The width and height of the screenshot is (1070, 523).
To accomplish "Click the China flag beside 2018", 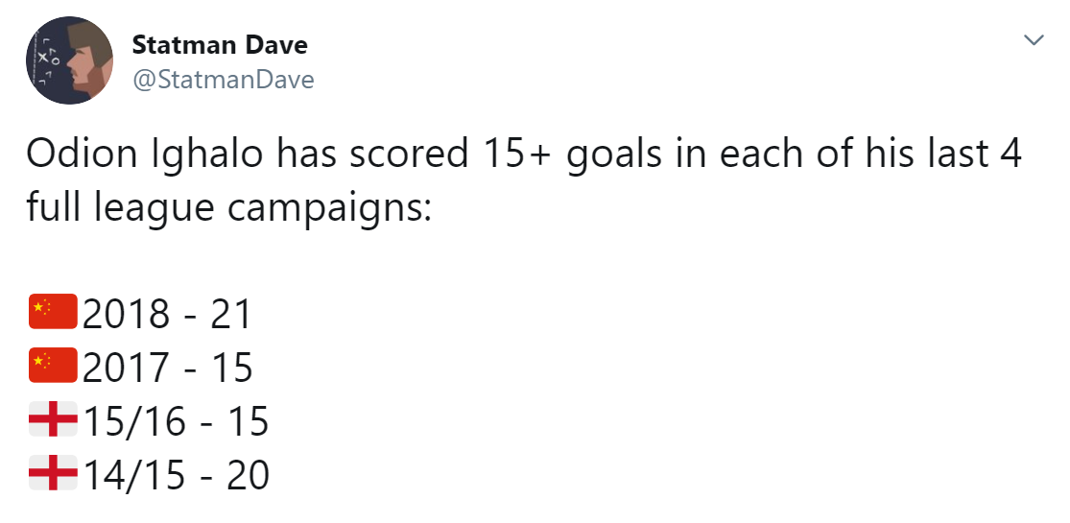I will point(52,313).
